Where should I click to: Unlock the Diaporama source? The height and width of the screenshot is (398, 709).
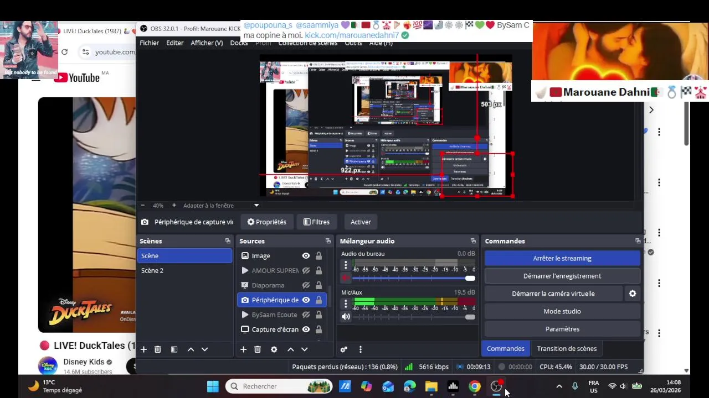point(318,285)
